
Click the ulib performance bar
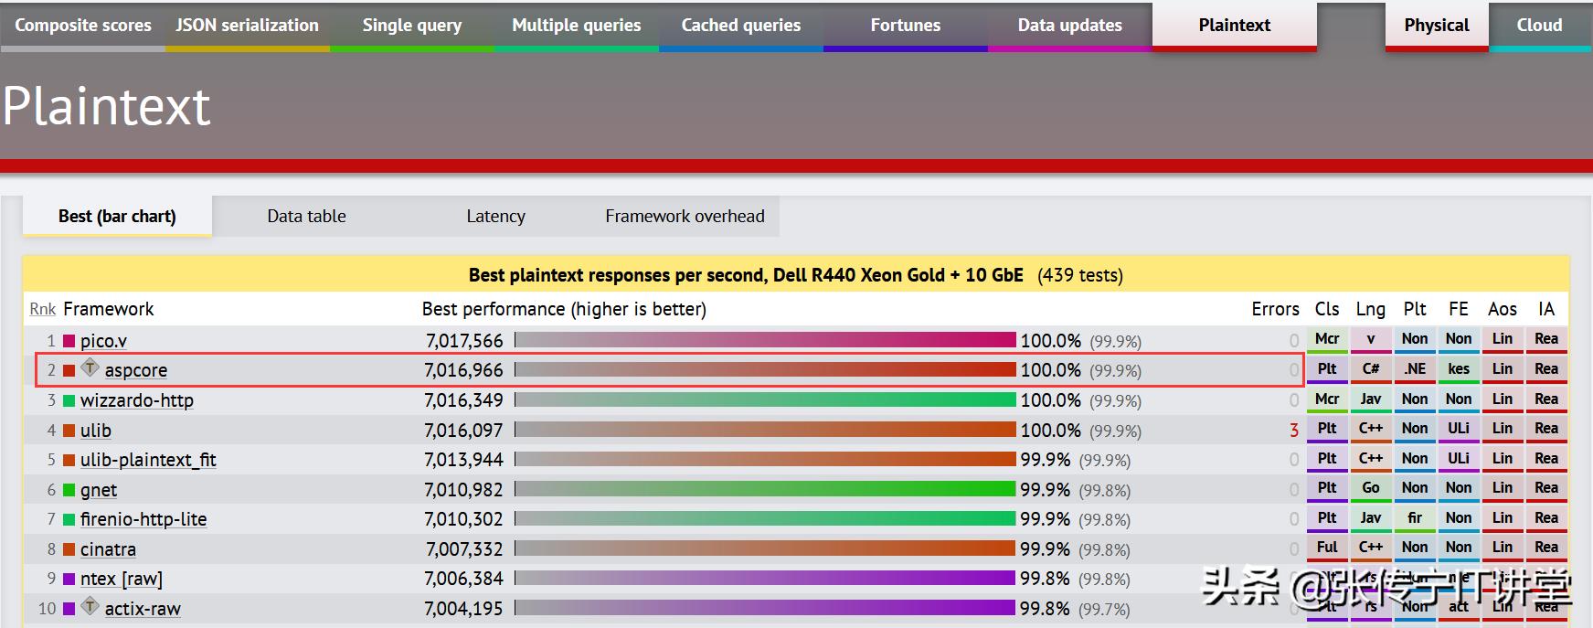(765, 430)
